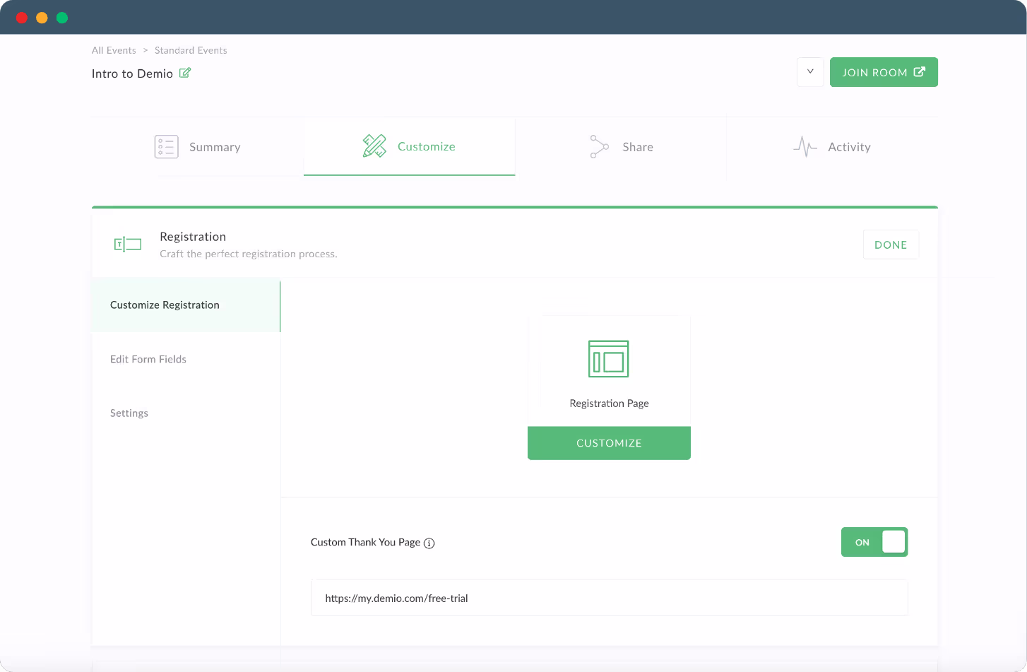The height and width of the screenshot is (672, 1027).
Task: Click the Share nodes icon
Action: [x=599, y=147]
